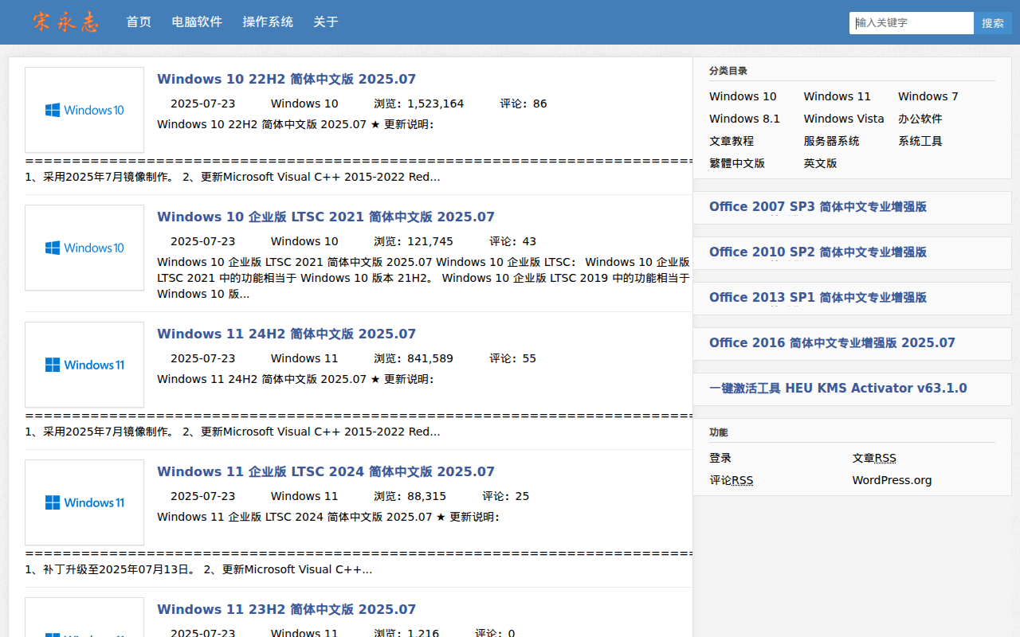Viewport: 1020px width, 637px height.
Task: Select sidebar category Windows 8.1
Action: tap(744, 119)
